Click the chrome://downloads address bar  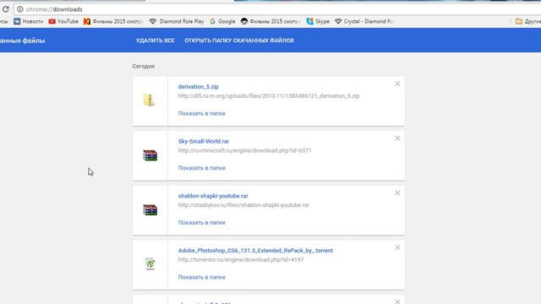coord(276,9)
